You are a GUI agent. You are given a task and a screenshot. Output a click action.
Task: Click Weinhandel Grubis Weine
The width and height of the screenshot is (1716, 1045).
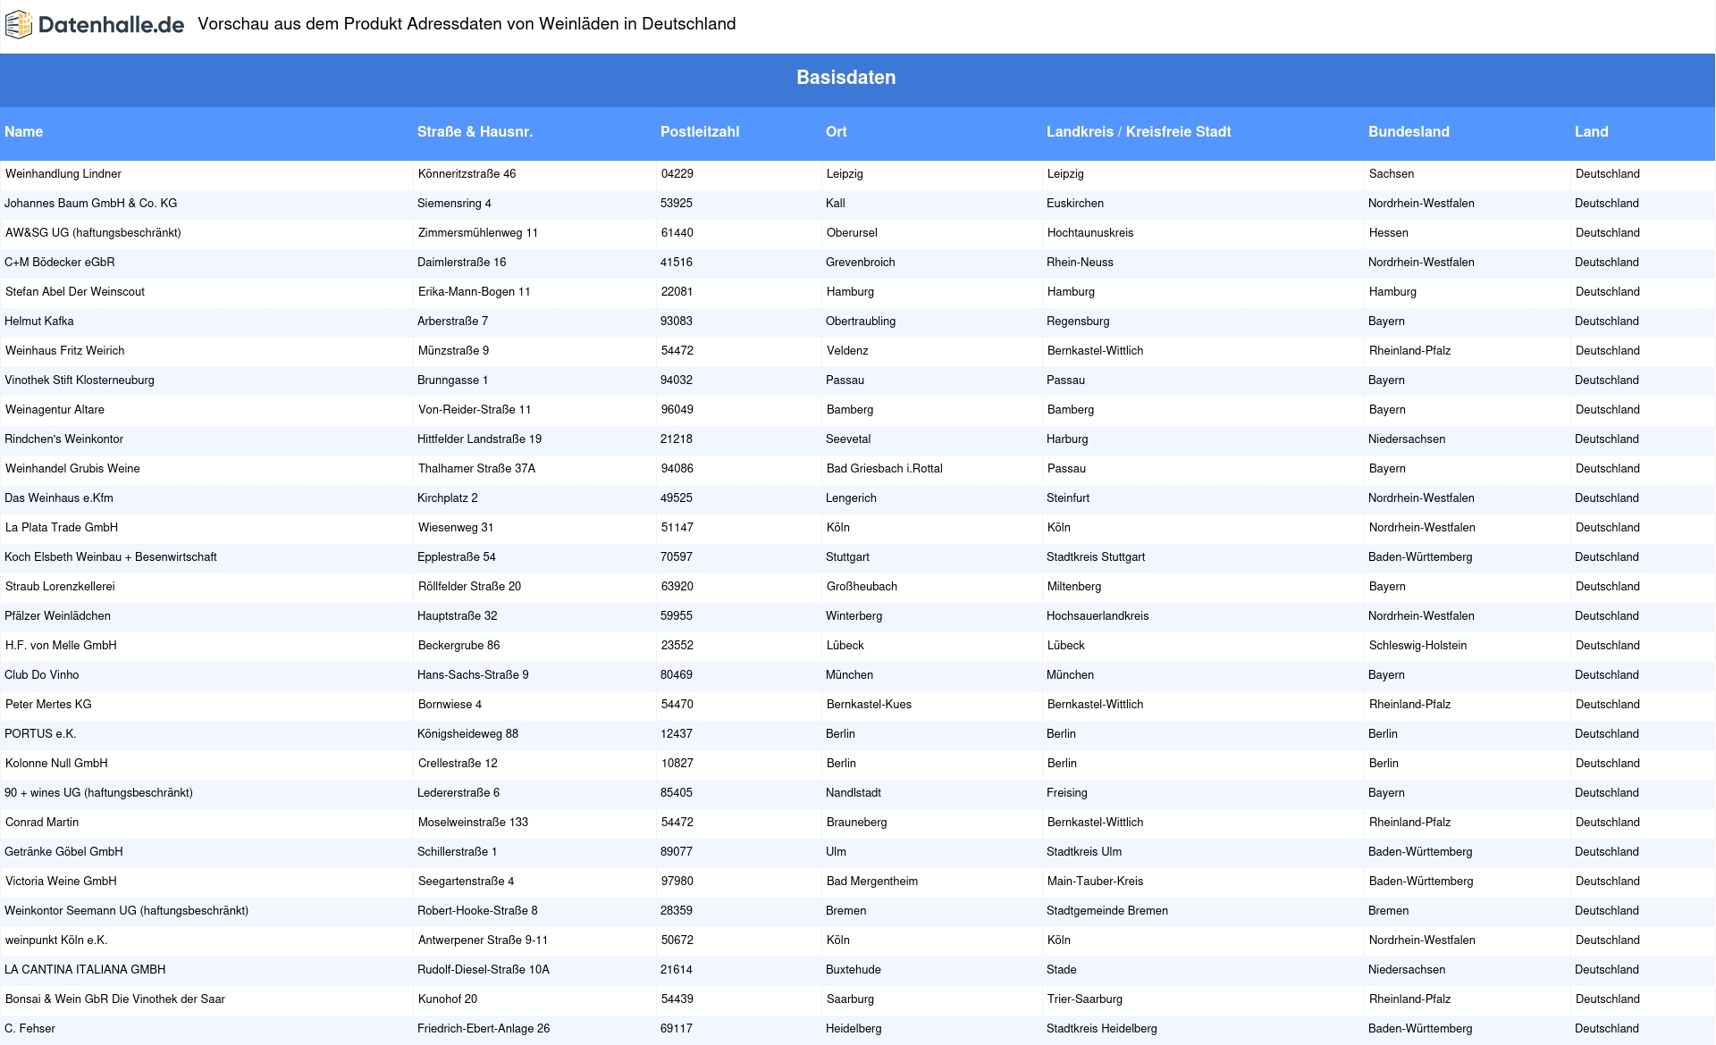(x=72, y=469)
